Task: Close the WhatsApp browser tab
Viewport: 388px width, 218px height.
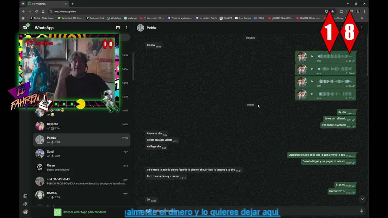Action: click(x=66, y=4)
